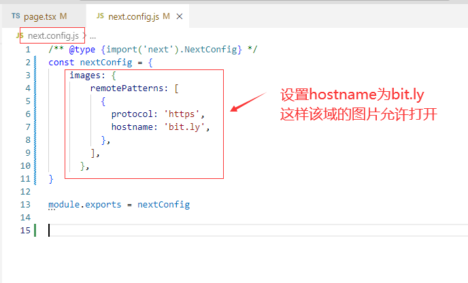Click 'exports' on line 13
This screenshot has height=283, width=468.
[103, 205]
